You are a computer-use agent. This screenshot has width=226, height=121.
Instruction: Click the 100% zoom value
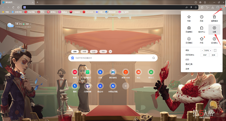207,50
